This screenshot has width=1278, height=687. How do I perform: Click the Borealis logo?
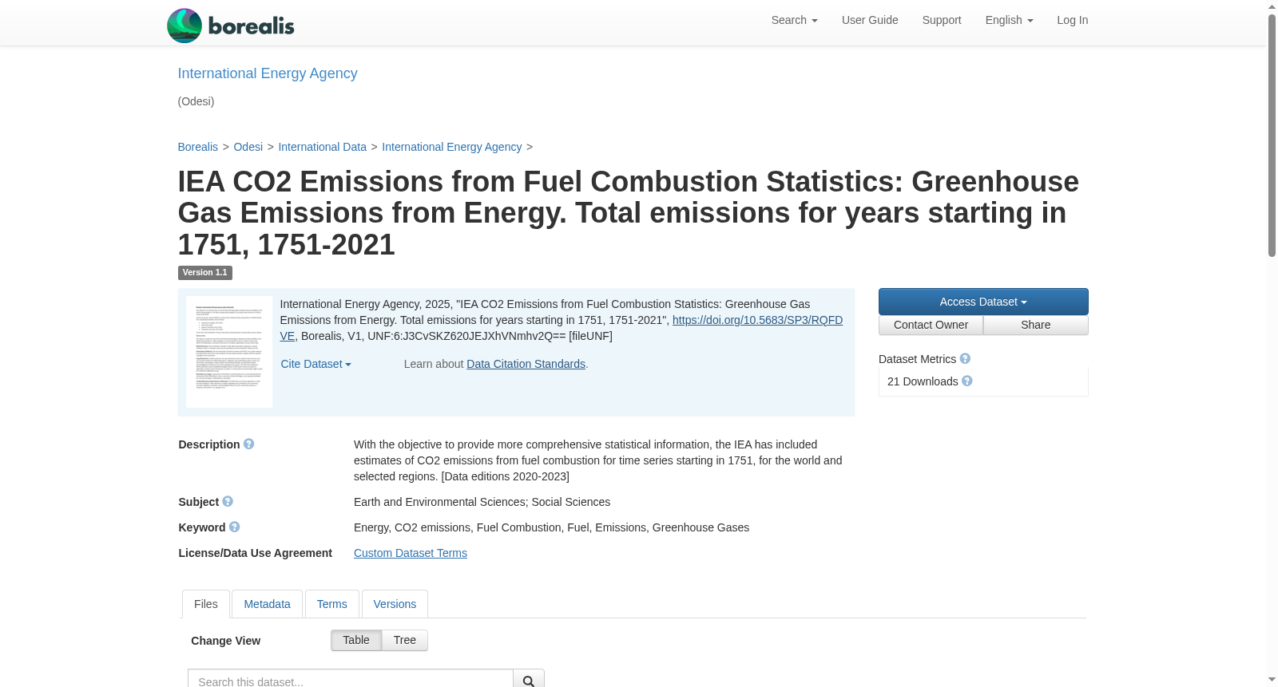pos(230,26)
